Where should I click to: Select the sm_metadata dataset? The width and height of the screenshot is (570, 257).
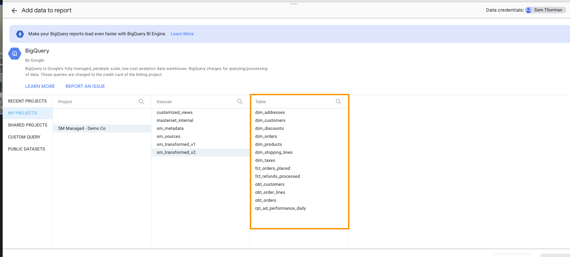[200, 128]
